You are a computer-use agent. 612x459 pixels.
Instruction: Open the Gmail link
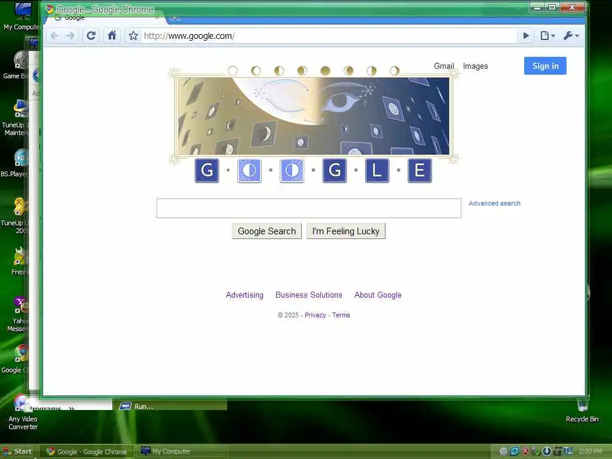(444, 66)
